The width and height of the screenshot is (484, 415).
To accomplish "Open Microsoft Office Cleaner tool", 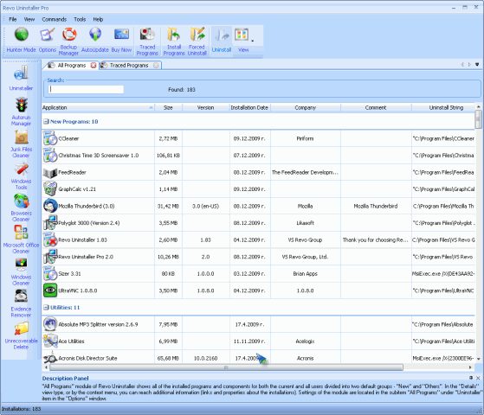I will [22, 239].
